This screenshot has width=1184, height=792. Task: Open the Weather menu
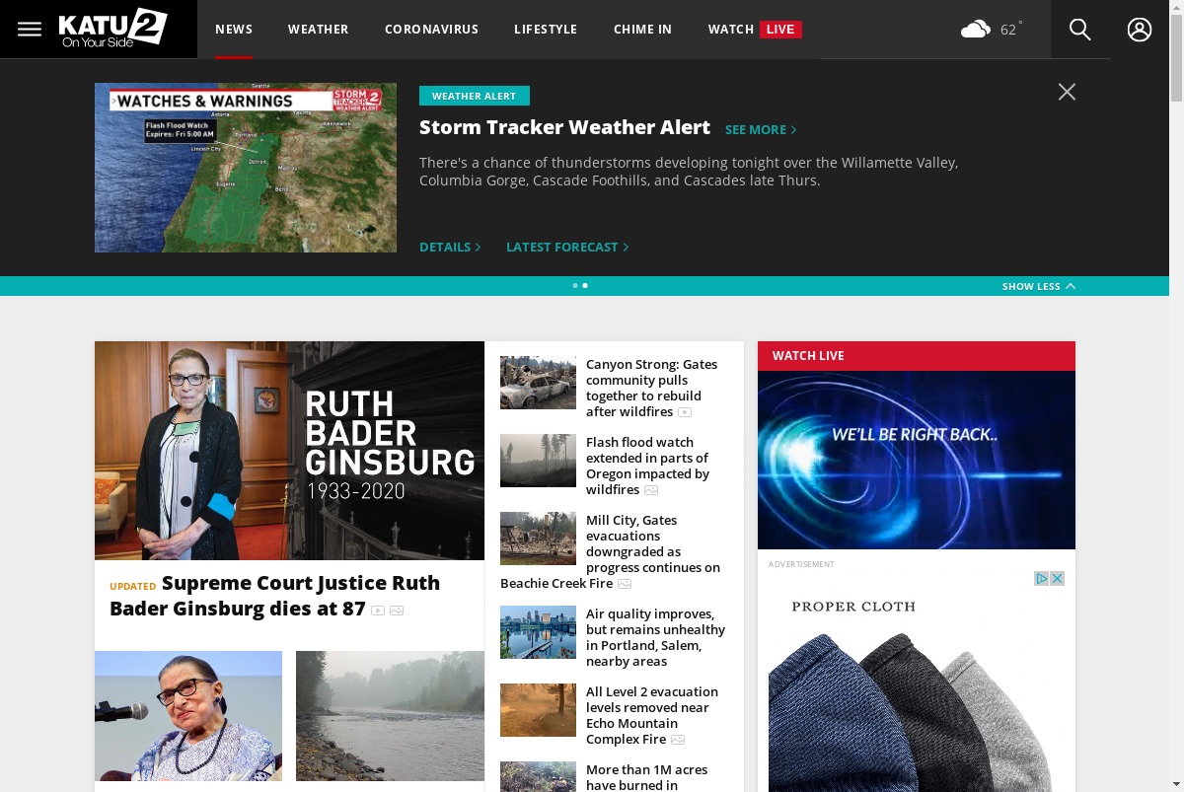point(318,30)
